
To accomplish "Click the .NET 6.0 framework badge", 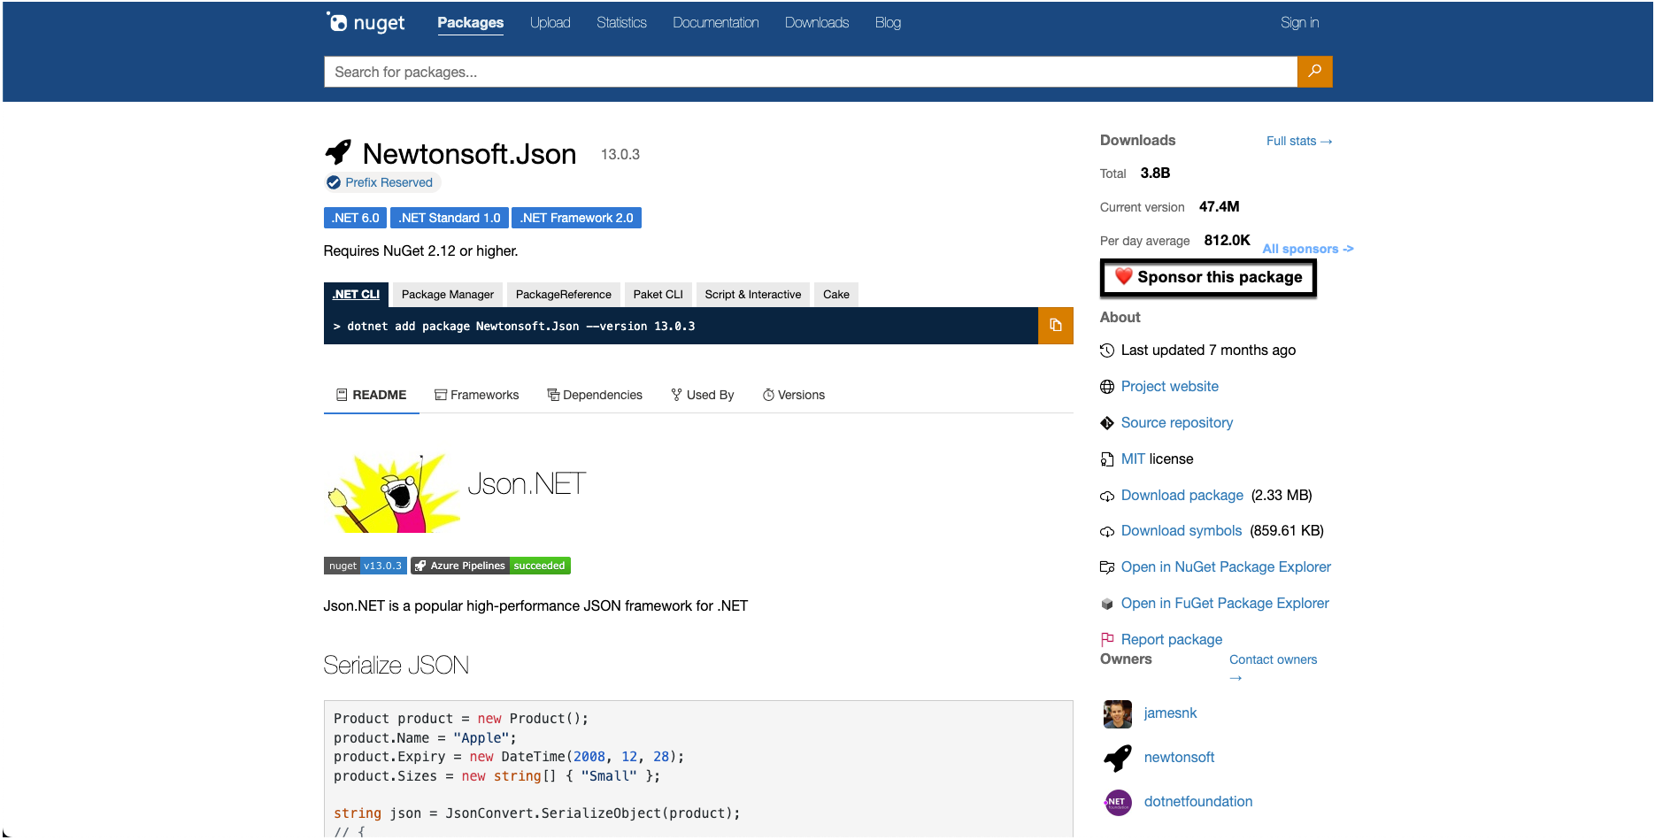I will pos(355,218).
